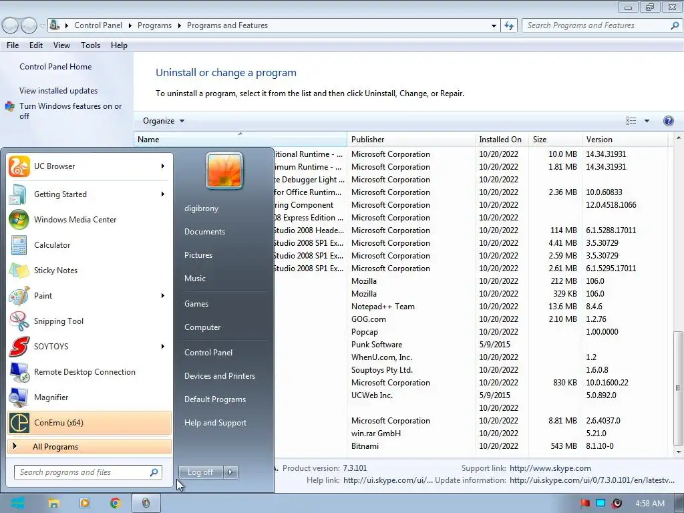Screen dimensions: 684x513
Task: Click the network monitor tray icon
Action: [601, 504]
